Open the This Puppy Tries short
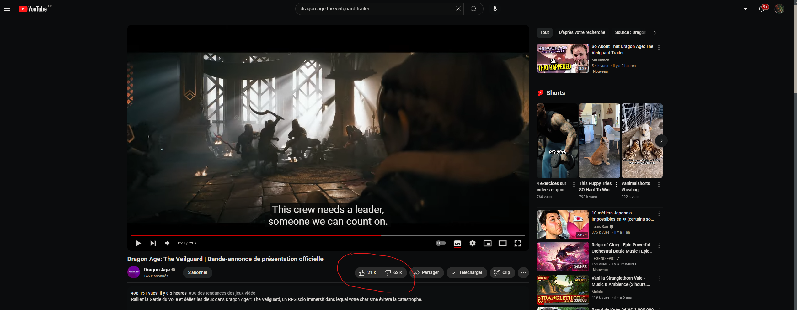Viewport: 797px width, 310px height. click(x=599, y=141)
